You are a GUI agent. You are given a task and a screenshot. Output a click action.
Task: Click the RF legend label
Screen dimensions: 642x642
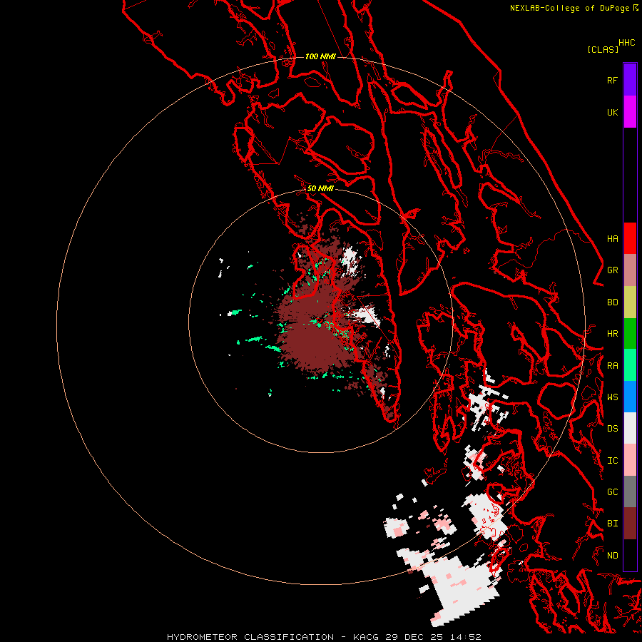[612, 80]
